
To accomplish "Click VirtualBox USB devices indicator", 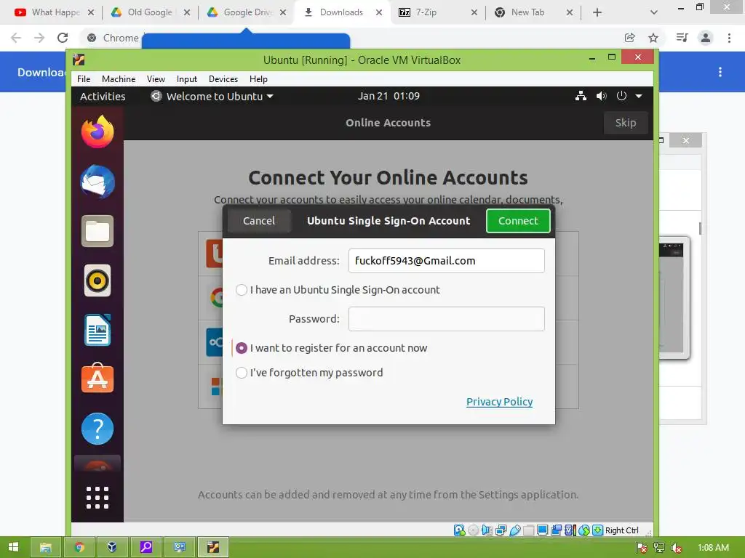I will [514, 530].
